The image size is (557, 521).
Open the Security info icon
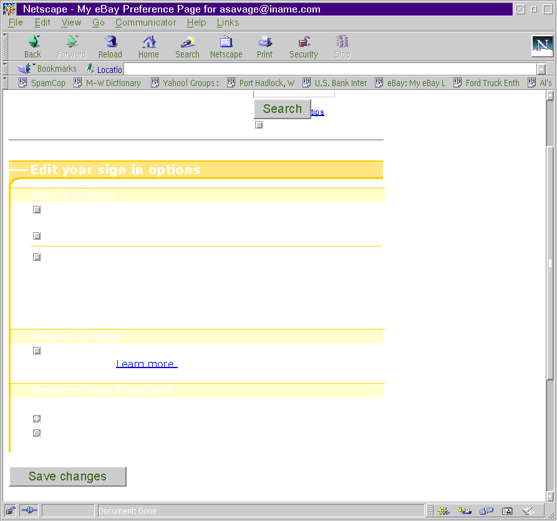[304, 46]
